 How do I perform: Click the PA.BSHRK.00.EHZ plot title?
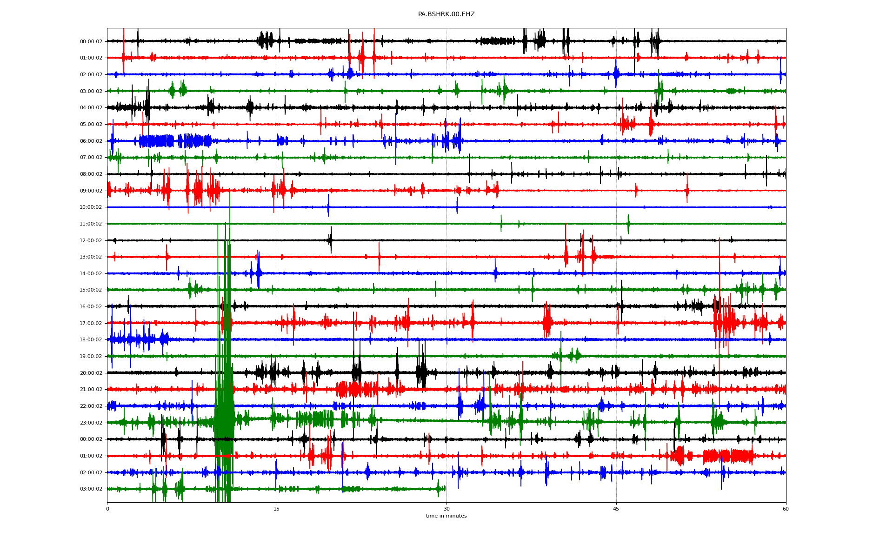(x=446, y=14)
